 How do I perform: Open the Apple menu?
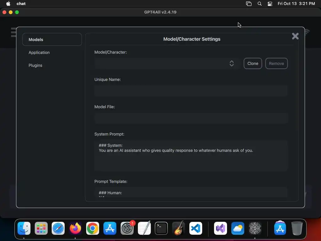coord(8,3)
